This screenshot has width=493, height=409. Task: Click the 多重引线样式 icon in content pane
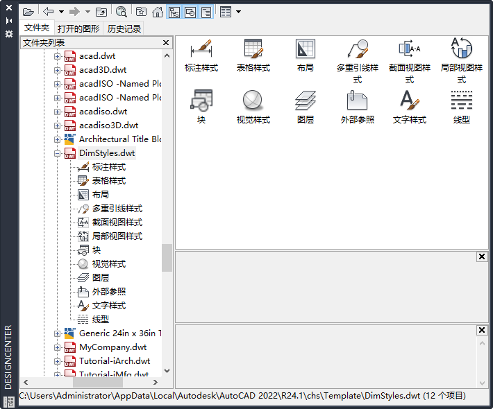[x=358, y=49]
